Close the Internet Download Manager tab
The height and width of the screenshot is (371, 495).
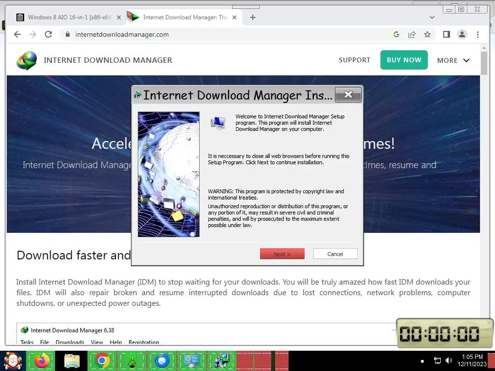pos(234,17)
